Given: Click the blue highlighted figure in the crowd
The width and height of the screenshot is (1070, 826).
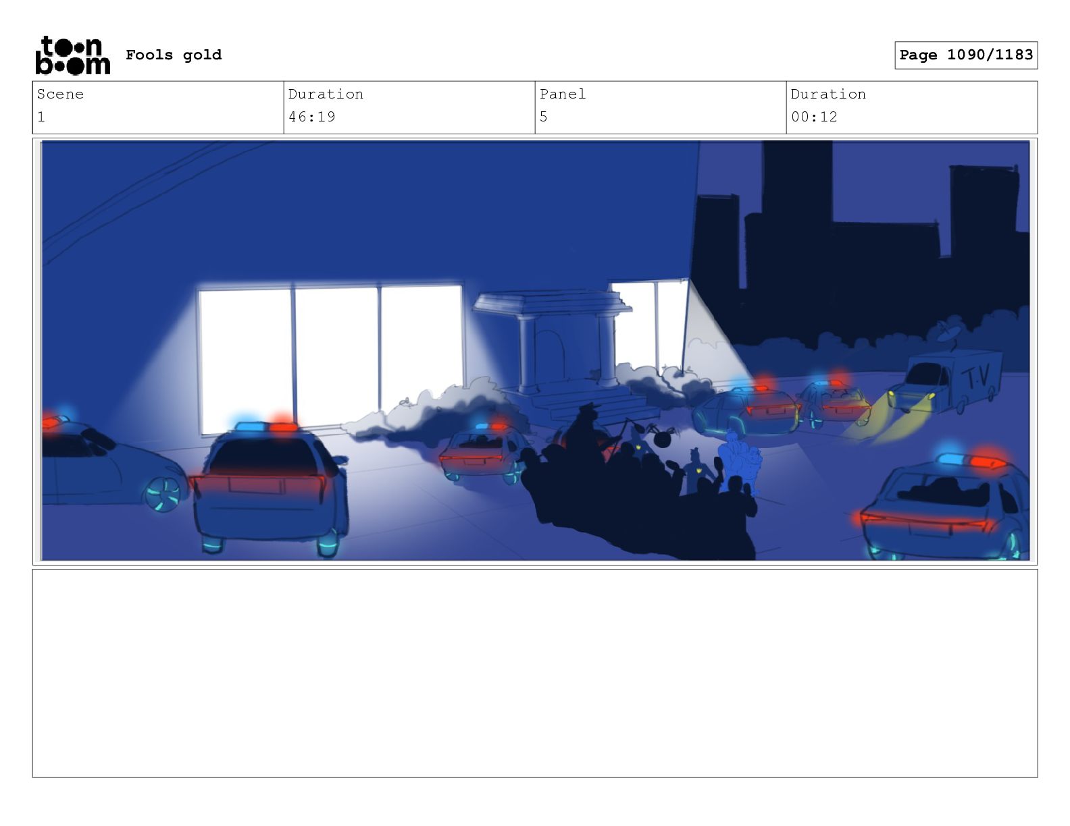Looking at the screenshot, I should [739, 464].
